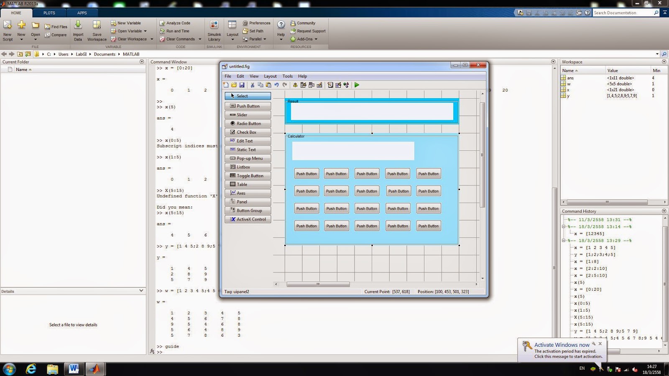Click the Save Workspace icon

click(x=97, y=25)
